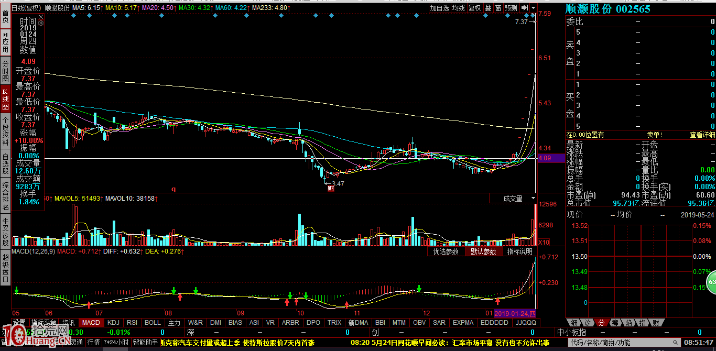Click the 指标说明 button

519,251
